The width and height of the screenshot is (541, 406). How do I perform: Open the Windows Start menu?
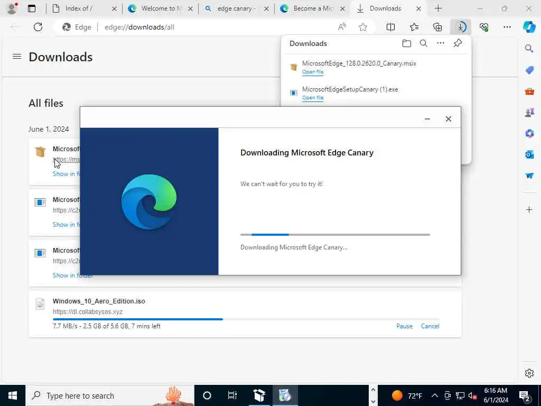pos(13,395)
